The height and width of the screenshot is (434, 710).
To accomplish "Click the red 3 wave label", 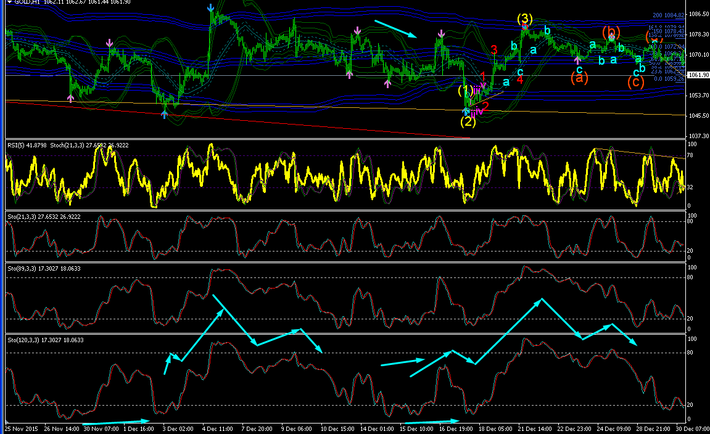I will point(494,50).
